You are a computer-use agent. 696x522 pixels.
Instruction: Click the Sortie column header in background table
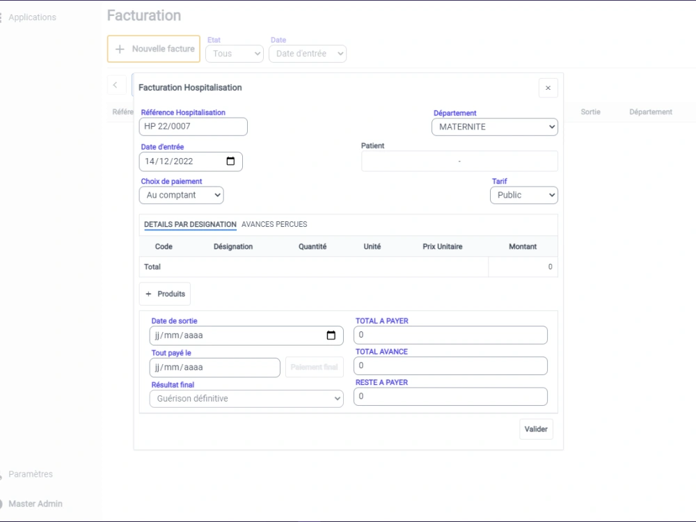(590, 112)
